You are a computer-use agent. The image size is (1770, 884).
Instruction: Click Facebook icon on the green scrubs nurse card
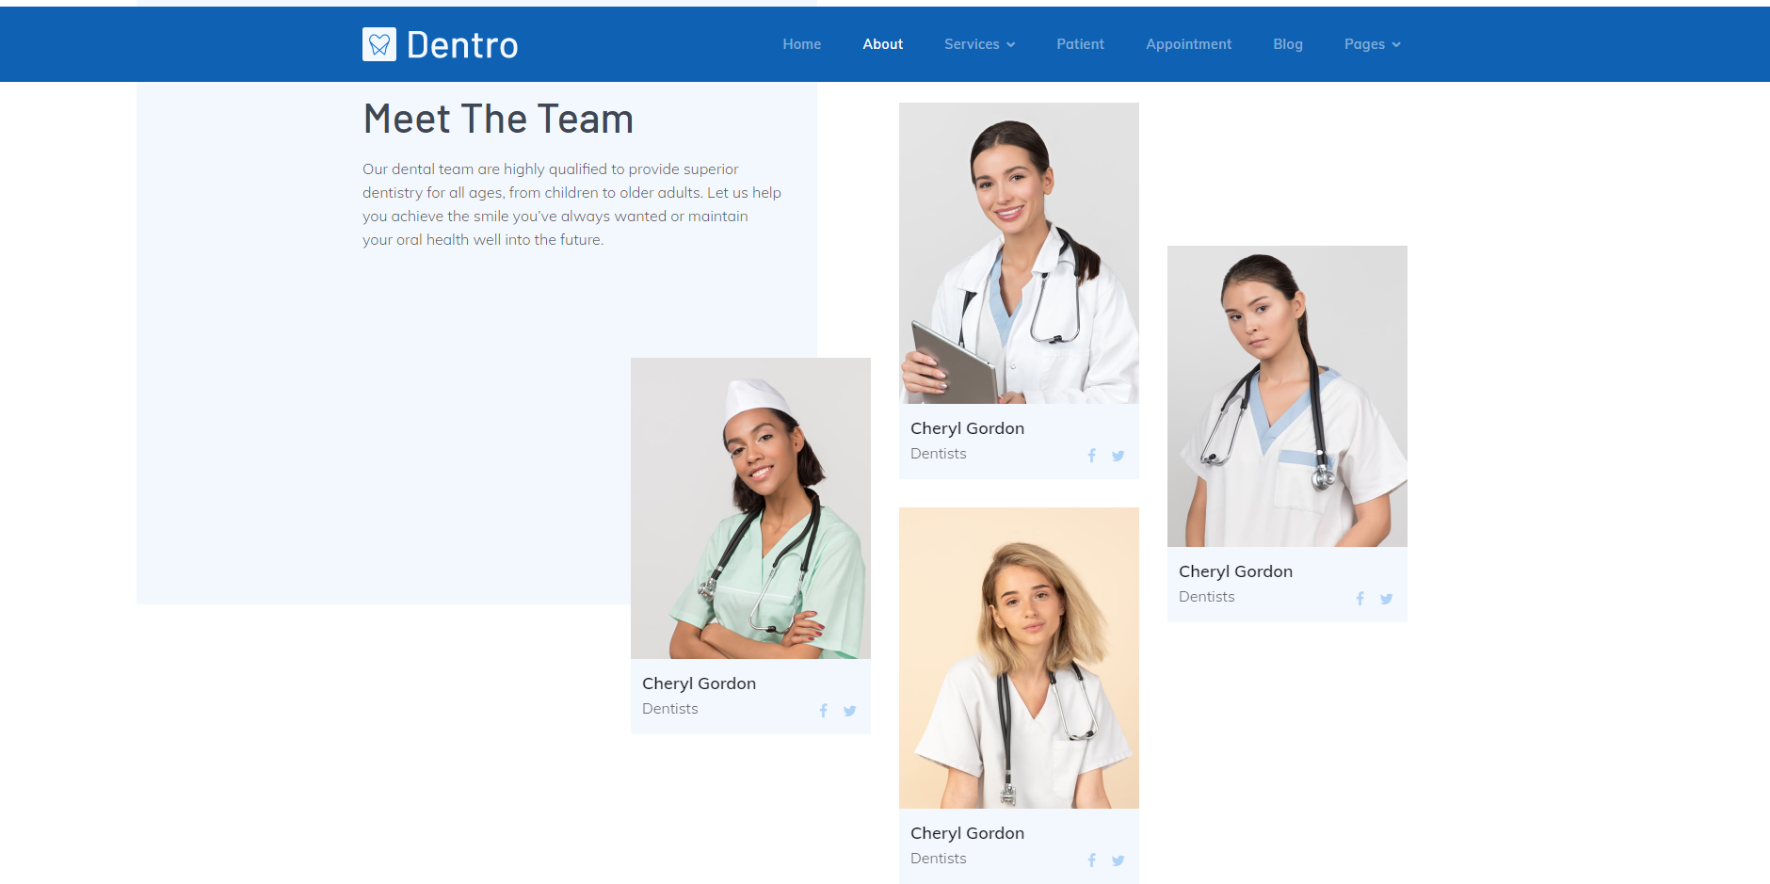coord(824,711)
